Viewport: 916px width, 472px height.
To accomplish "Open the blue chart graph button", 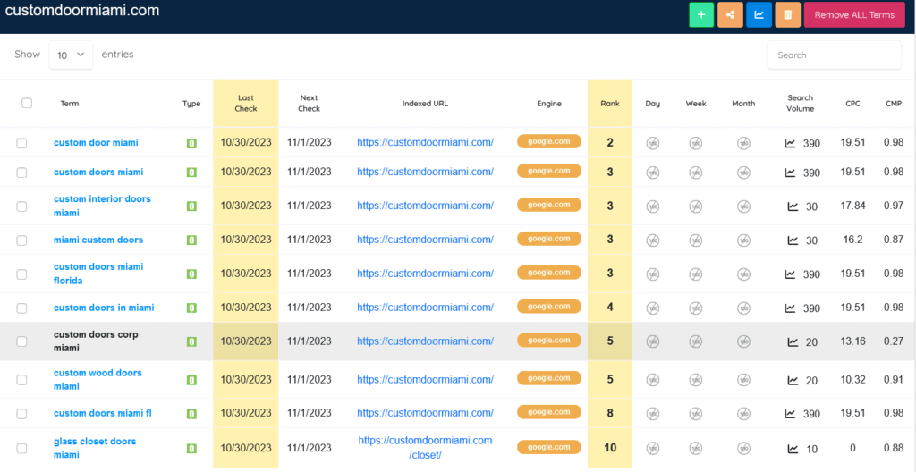I will (759, 14).
